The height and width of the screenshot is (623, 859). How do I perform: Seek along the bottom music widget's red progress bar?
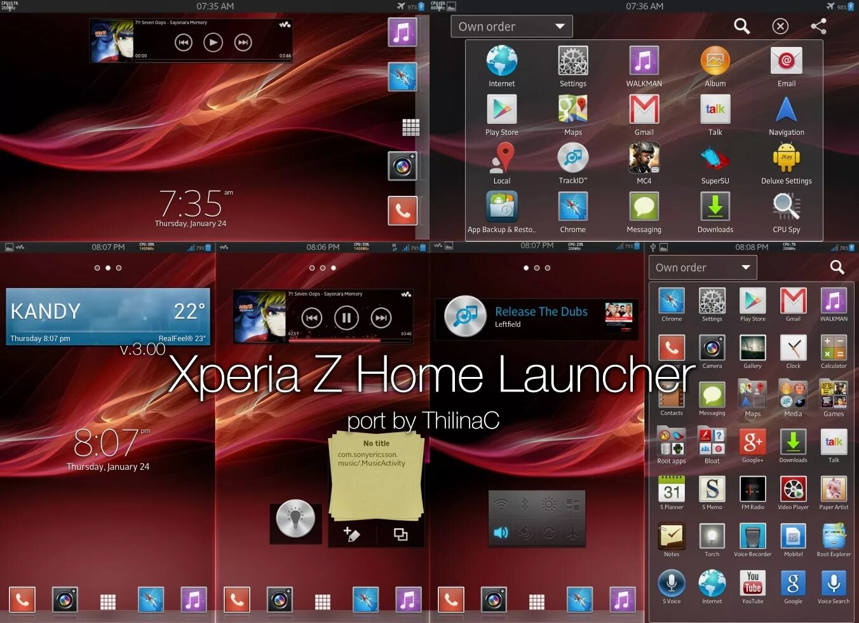(x=350, y=341)
